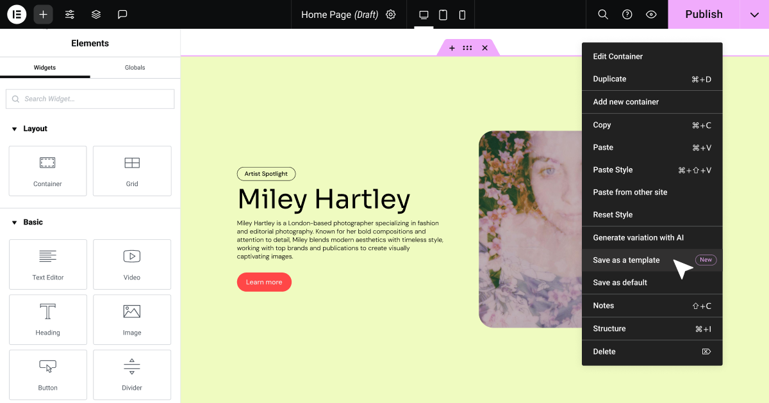Click the Search Widget input field
Screen dimensions: 769x403
(90, 99)
